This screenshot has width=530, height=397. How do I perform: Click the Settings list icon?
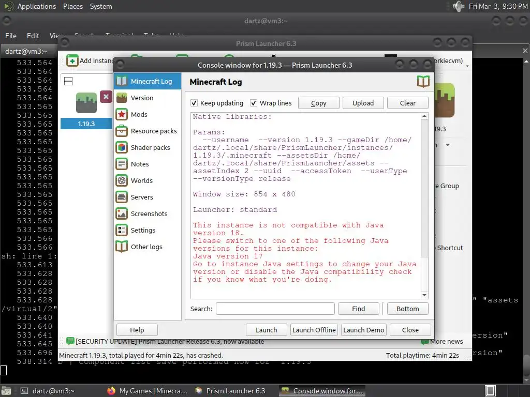pos(122,230)
